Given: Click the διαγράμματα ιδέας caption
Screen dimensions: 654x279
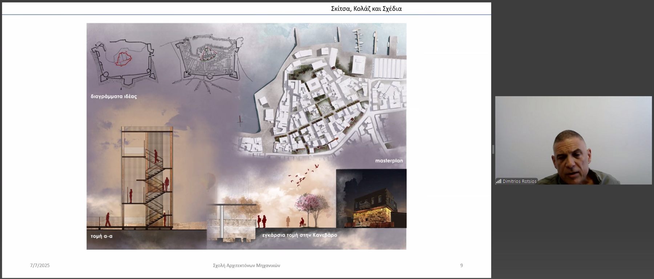Looking at the screenshot, I should pyautogui.click(x=114, y=96).
